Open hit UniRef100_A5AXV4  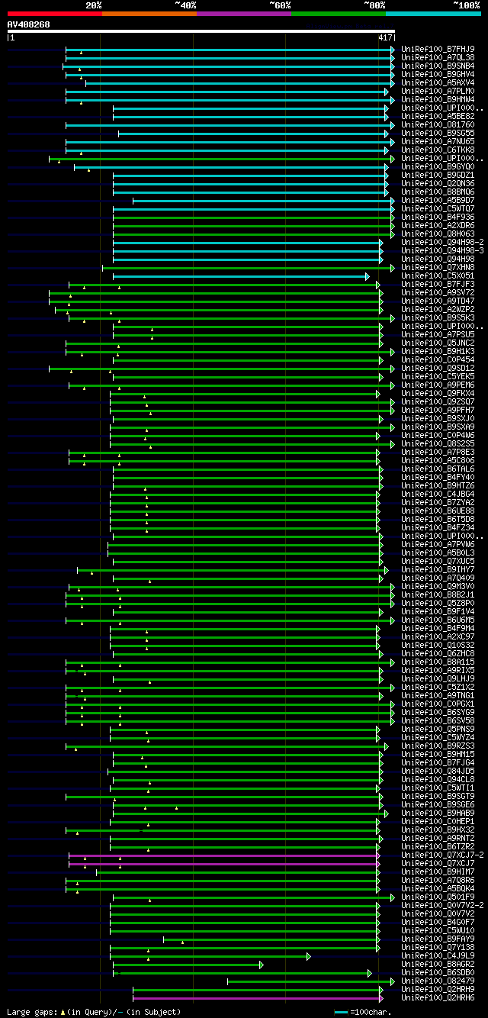[438, 82]
